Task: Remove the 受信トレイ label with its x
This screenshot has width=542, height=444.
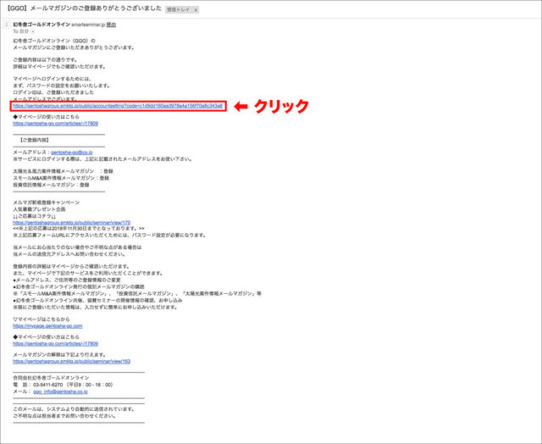Action: pyautogui.click(x=196, y=10)
